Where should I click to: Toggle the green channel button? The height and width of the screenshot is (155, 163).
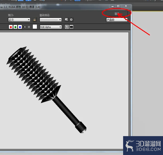15,27
